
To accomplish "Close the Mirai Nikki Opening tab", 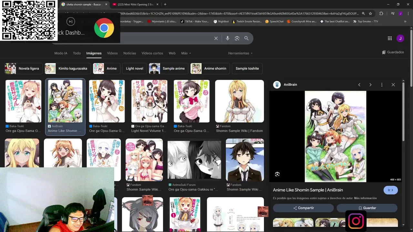I will point(158,5).
